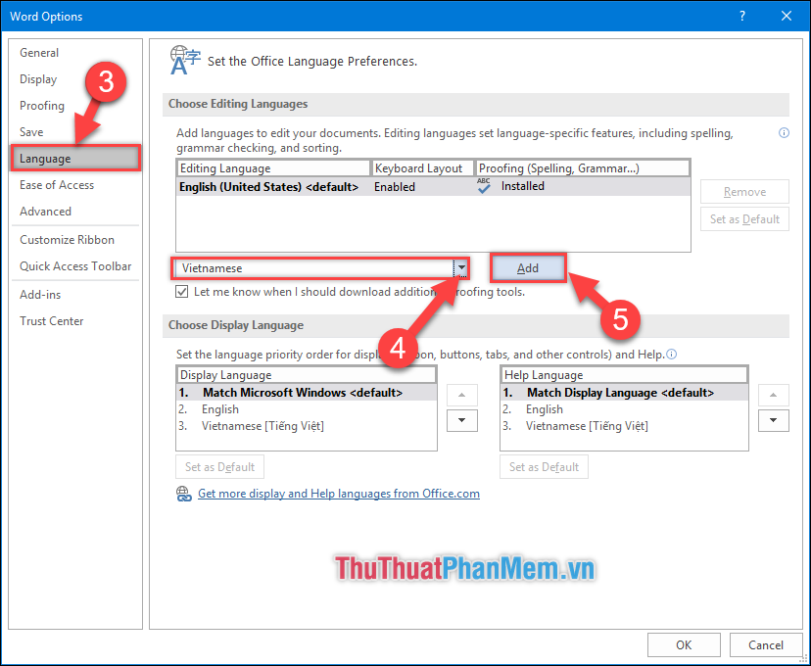Toggle 'Let me know' proofing tools checkbox
Screen dimensions: 811x666
click(x=181, y=292)
